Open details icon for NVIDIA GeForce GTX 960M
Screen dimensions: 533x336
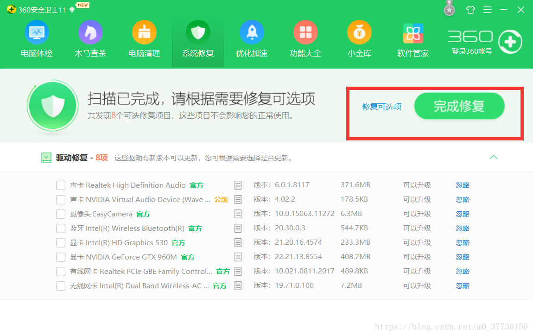pyautogui.click(x=238, y=257)
